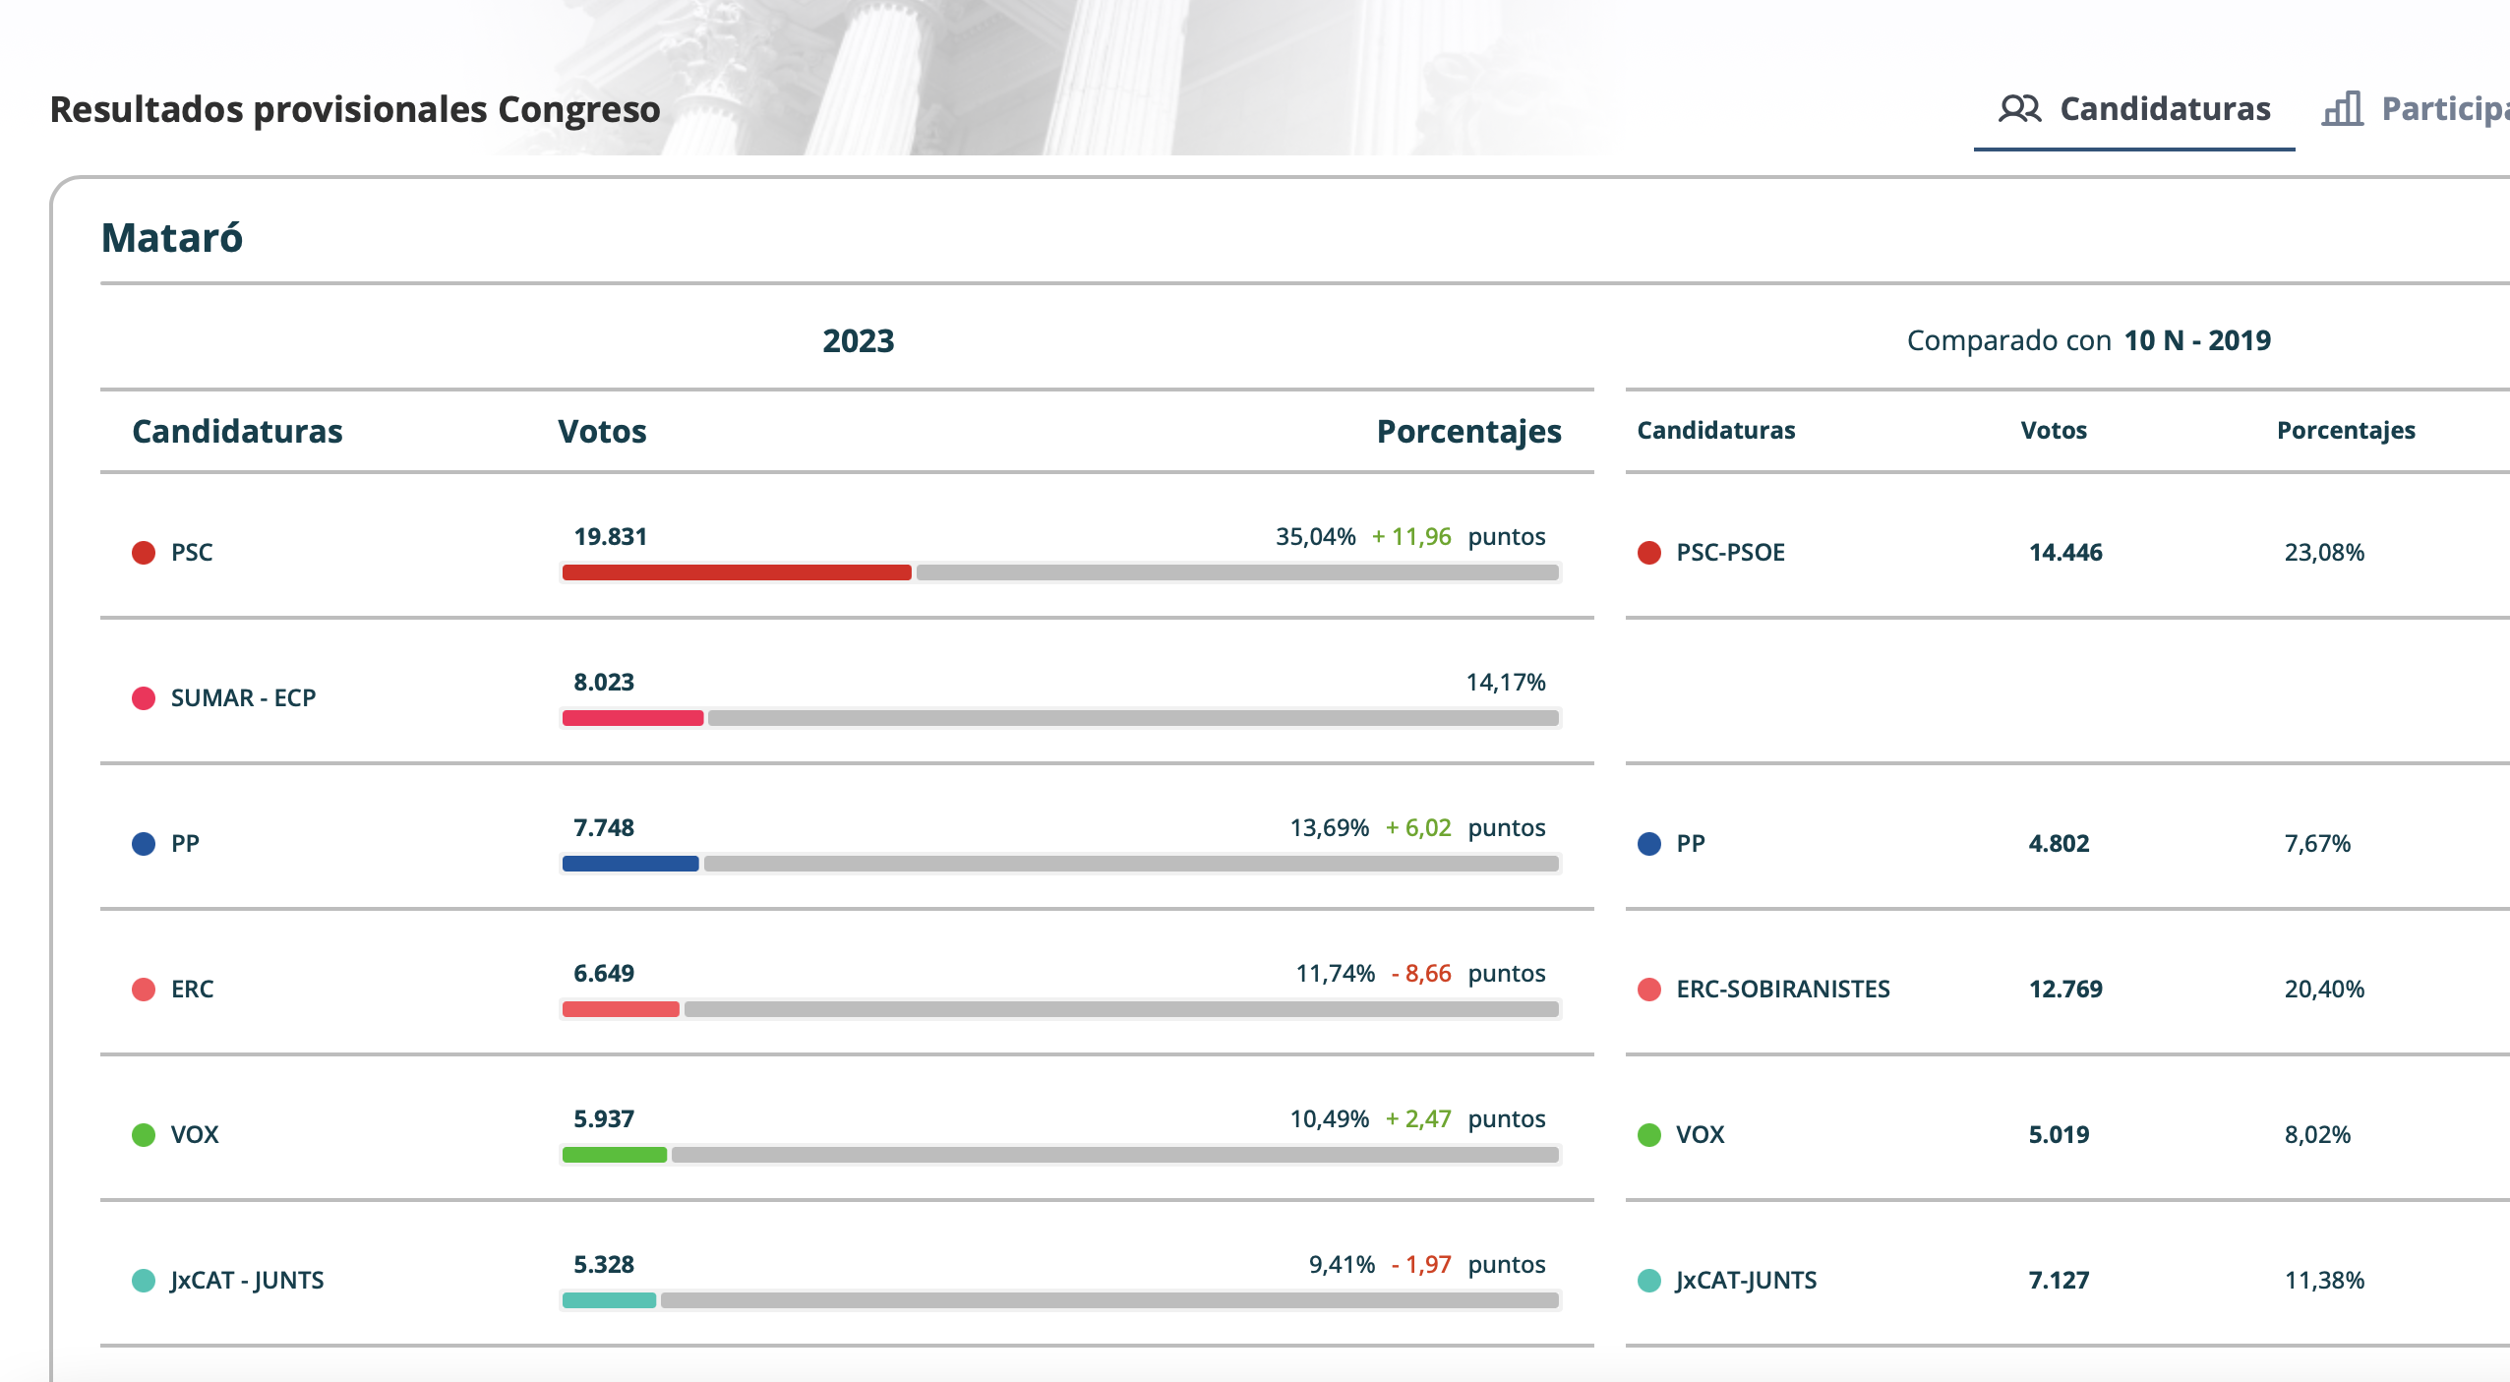The image size is (2510, 1382).
Task: Click the 2019 PP blue dot
Action: tap(1649, 844)
